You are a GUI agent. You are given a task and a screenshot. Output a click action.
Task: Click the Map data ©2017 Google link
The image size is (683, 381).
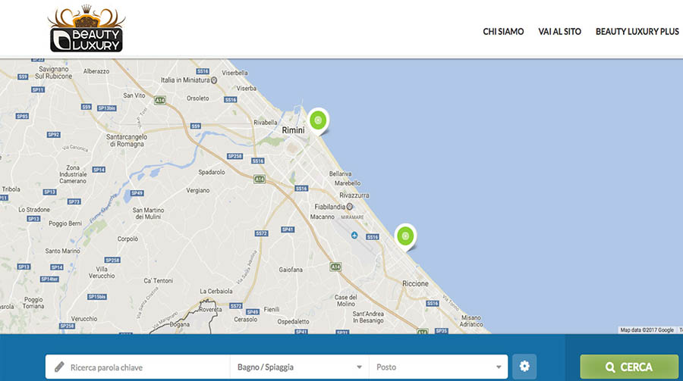click(x=647, y=330)
